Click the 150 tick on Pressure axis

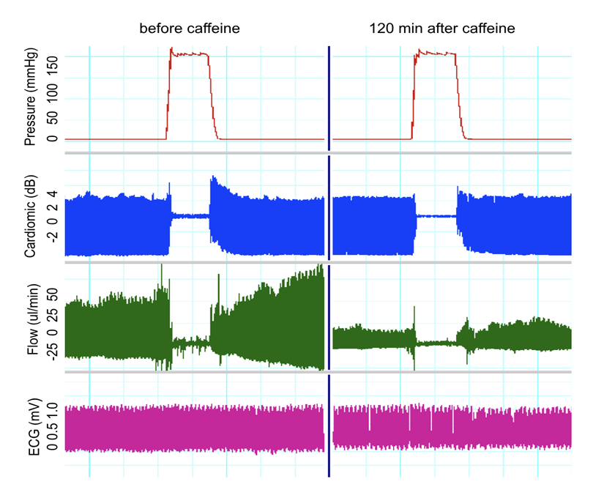(53, 59)
